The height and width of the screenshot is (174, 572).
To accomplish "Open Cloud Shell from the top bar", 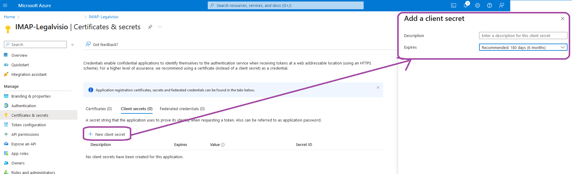I will tap(454, 5).
